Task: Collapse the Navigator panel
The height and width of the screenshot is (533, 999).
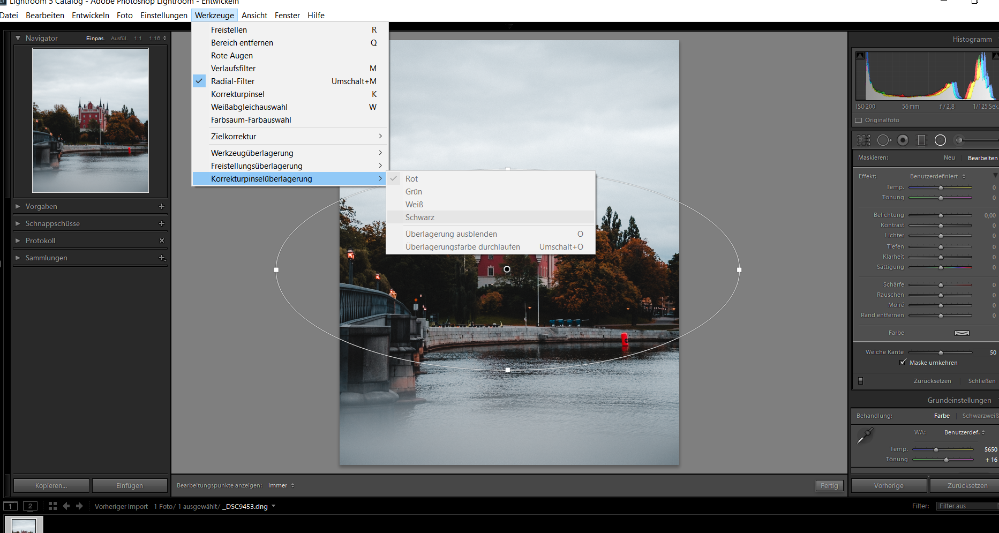Action: tap(18, 38)
